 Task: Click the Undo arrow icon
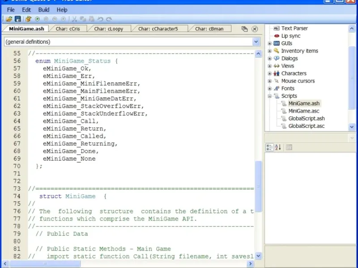[100, 19]
